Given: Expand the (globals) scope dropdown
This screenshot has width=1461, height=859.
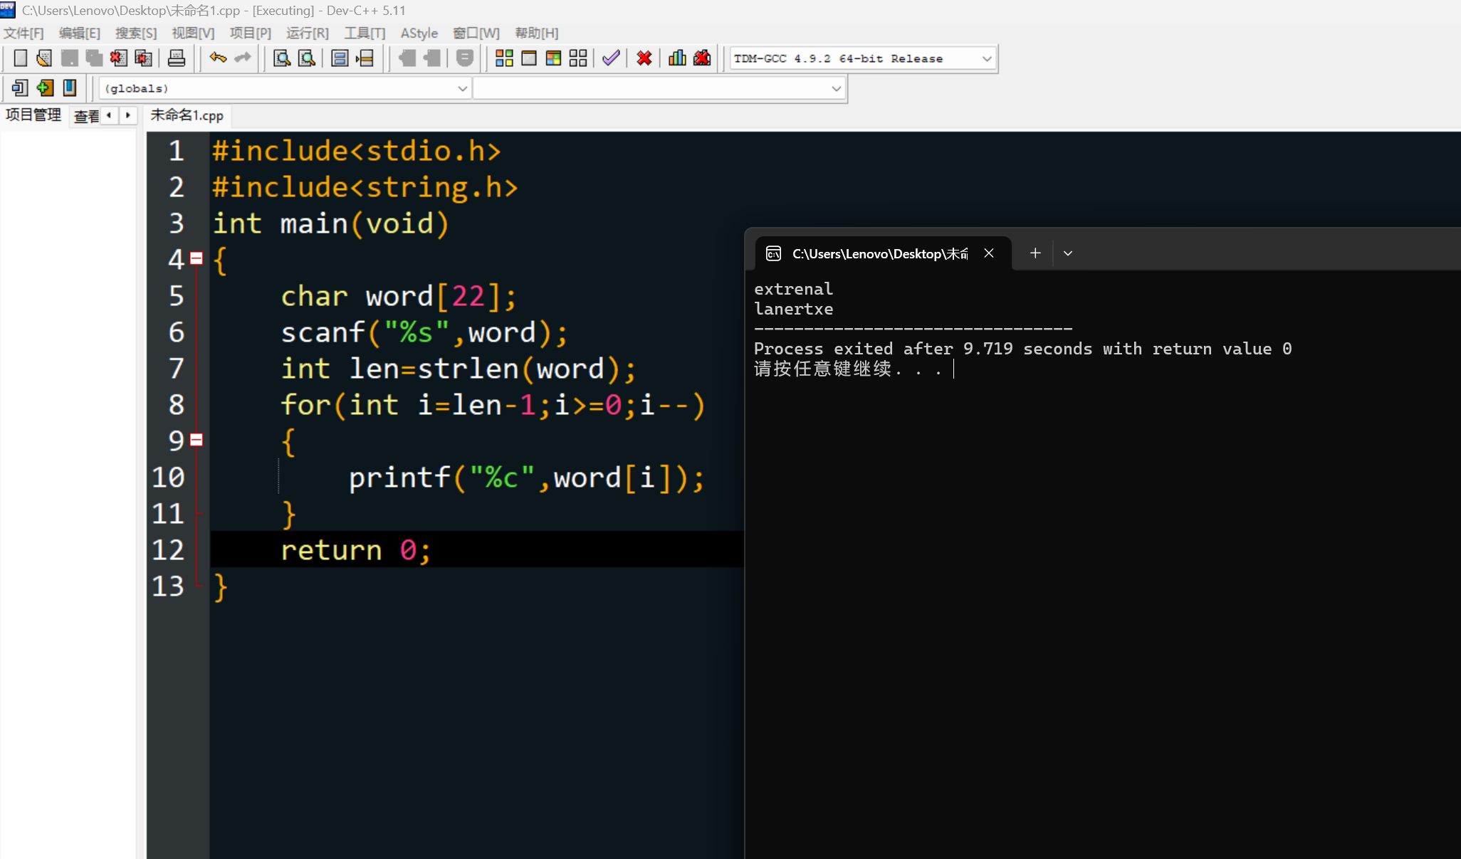Looking at the screenshot, I should tap(462, 88).
